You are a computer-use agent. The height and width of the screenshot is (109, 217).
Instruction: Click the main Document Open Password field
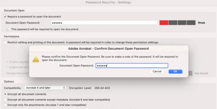point(104,23)
